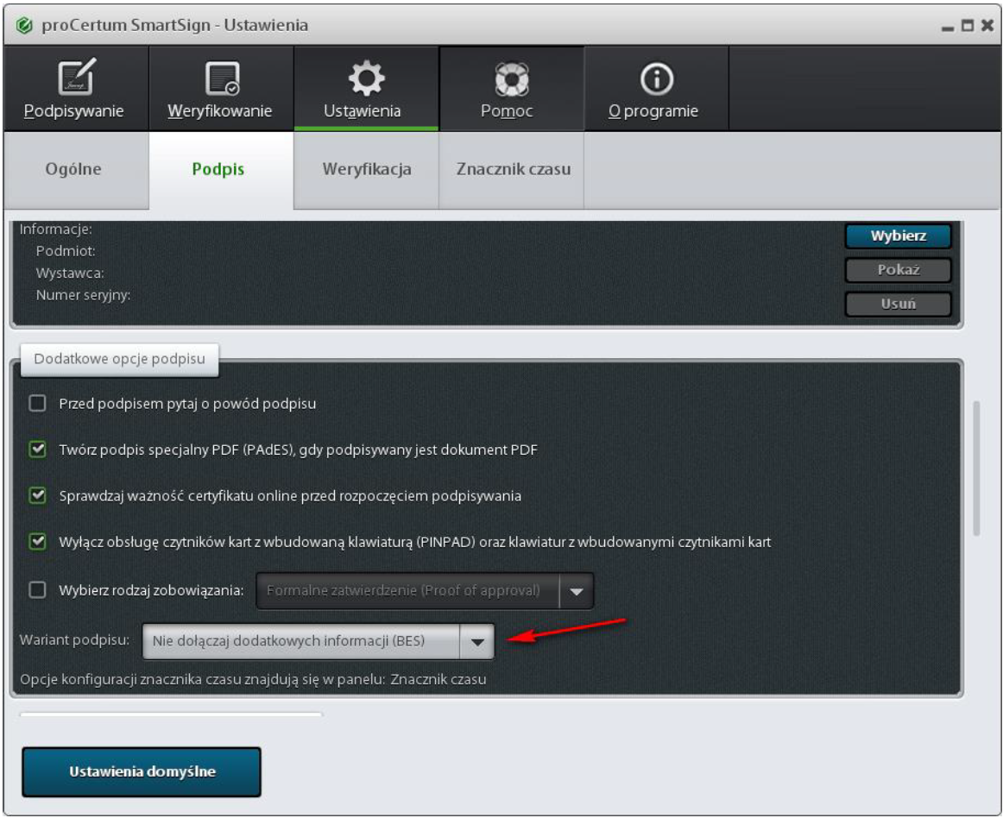Click the timestamp options hint text
Image resolution: width=1003 pixels, height=818 pixels.
coord(253,679)
